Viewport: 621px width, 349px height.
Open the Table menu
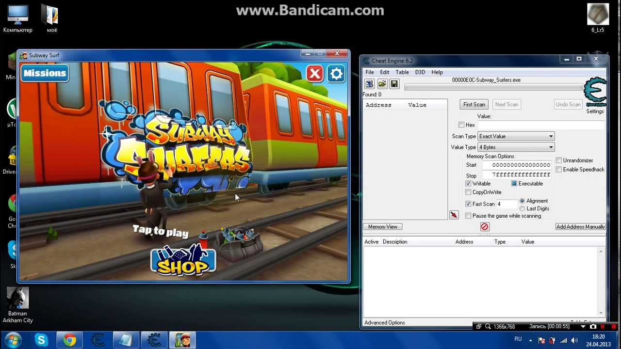click(x=402, y=72)
